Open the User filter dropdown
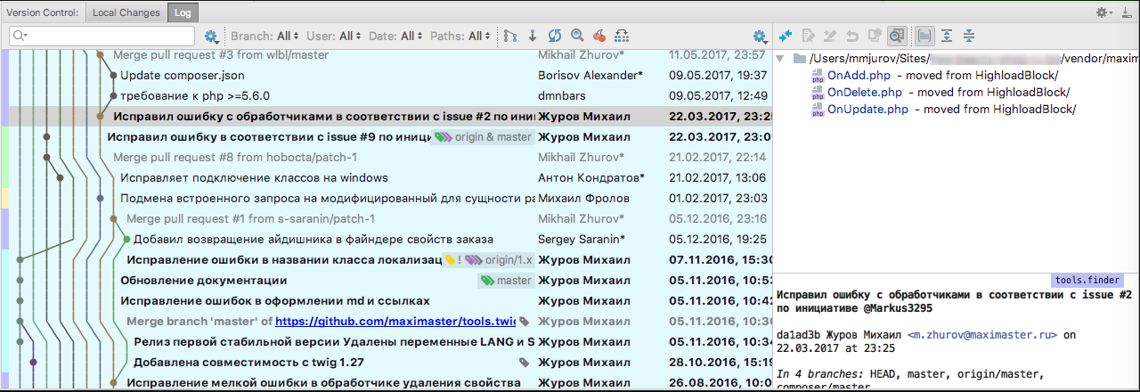 [335, 36]
